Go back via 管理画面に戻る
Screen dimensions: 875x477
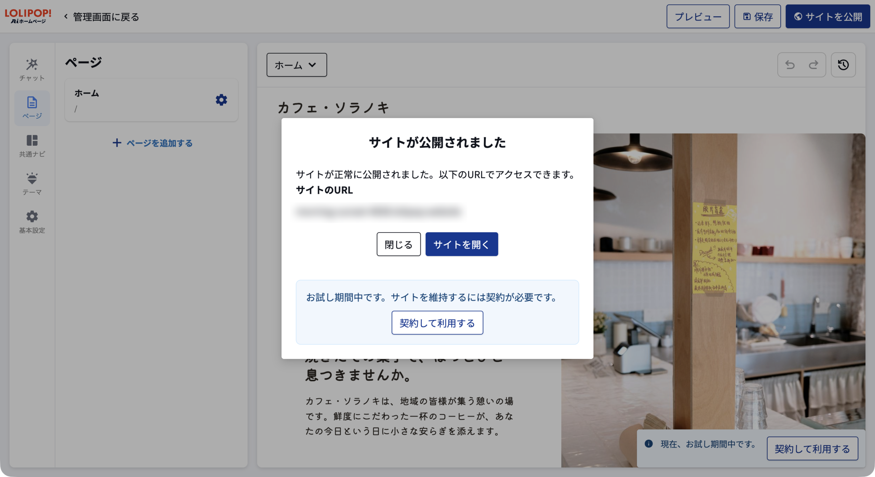pyautogui.click(x=102, y=17)
